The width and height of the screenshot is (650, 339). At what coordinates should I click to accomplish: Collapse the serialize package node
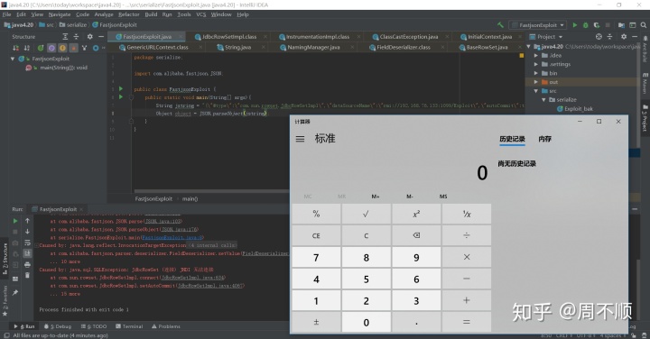pyautogui.click(x=543, y=100)
